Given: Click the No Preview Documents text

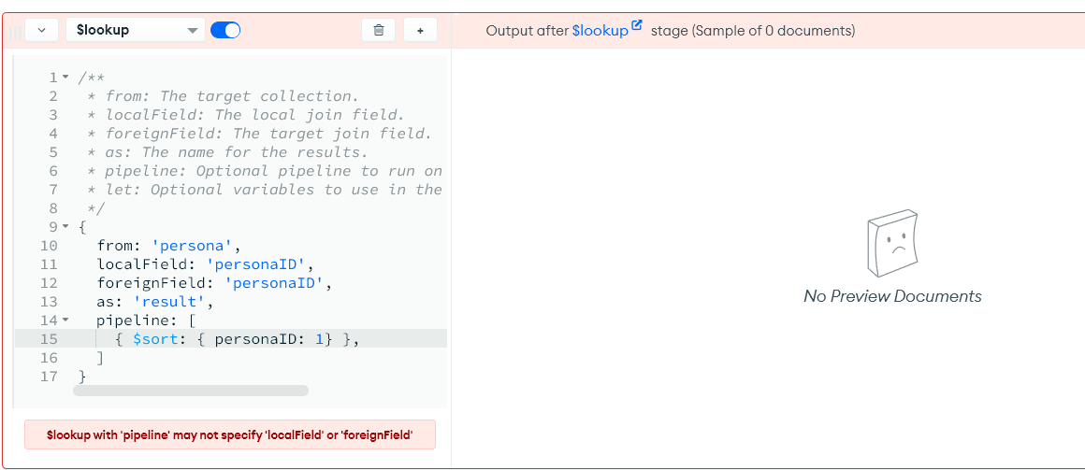Looking at the screenshot, I should [892, 296].
